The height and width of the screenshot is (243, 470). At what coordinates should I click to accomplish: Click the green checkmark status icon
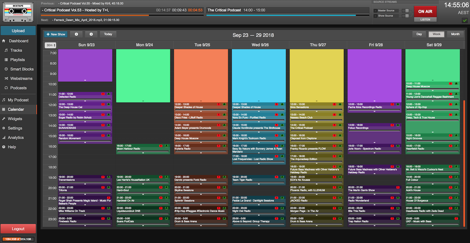465,20
